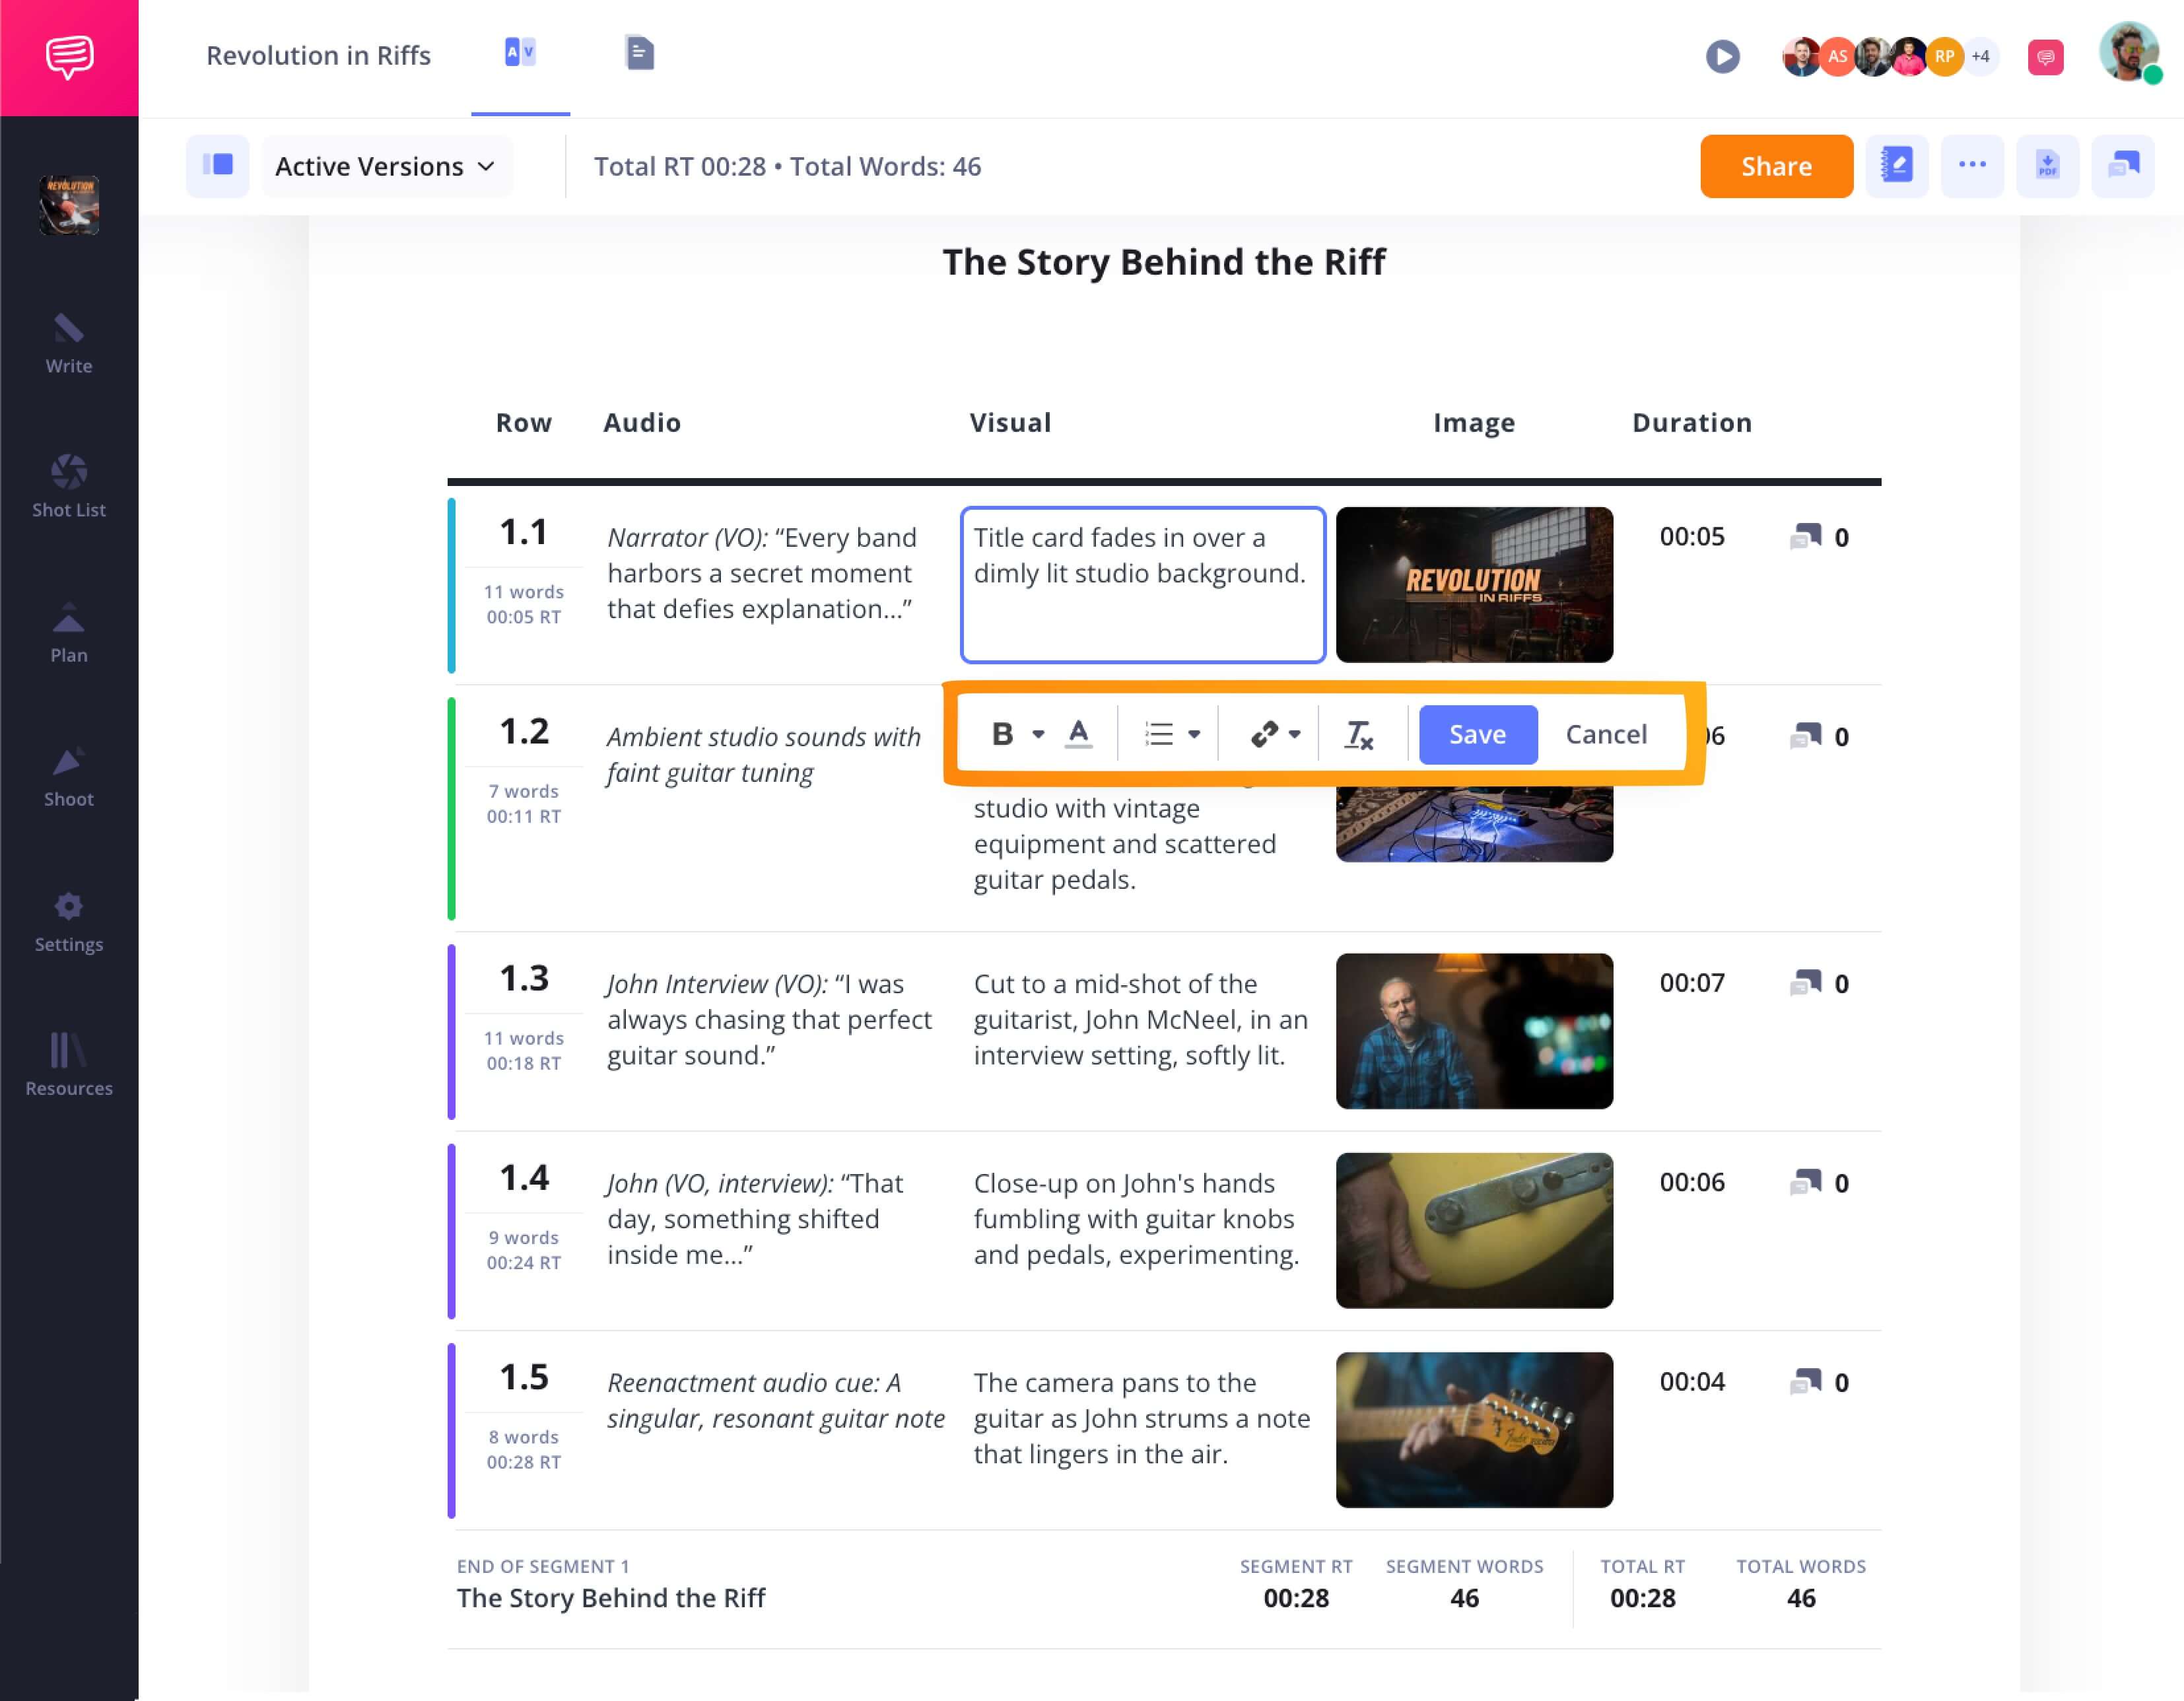The image size is (2184, 1701).
Task: Expand the bold style dropdown arrow
Action: click(x=1038, y=735)
